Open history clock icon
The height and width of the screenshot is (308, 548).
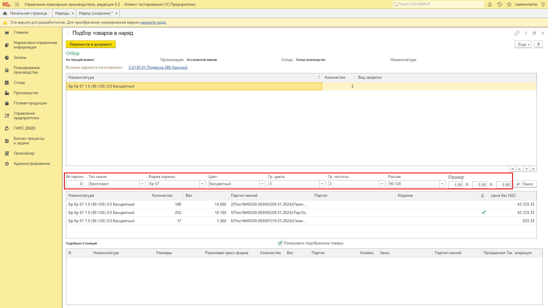point(499,4)
